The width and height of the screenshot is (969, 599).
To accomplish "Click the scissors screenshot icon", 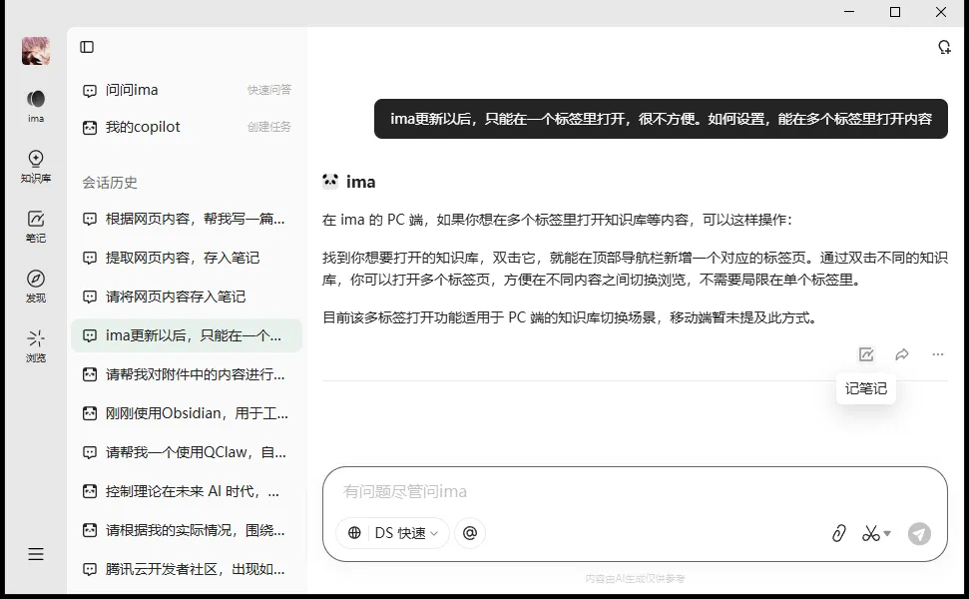I will [871, 533].
